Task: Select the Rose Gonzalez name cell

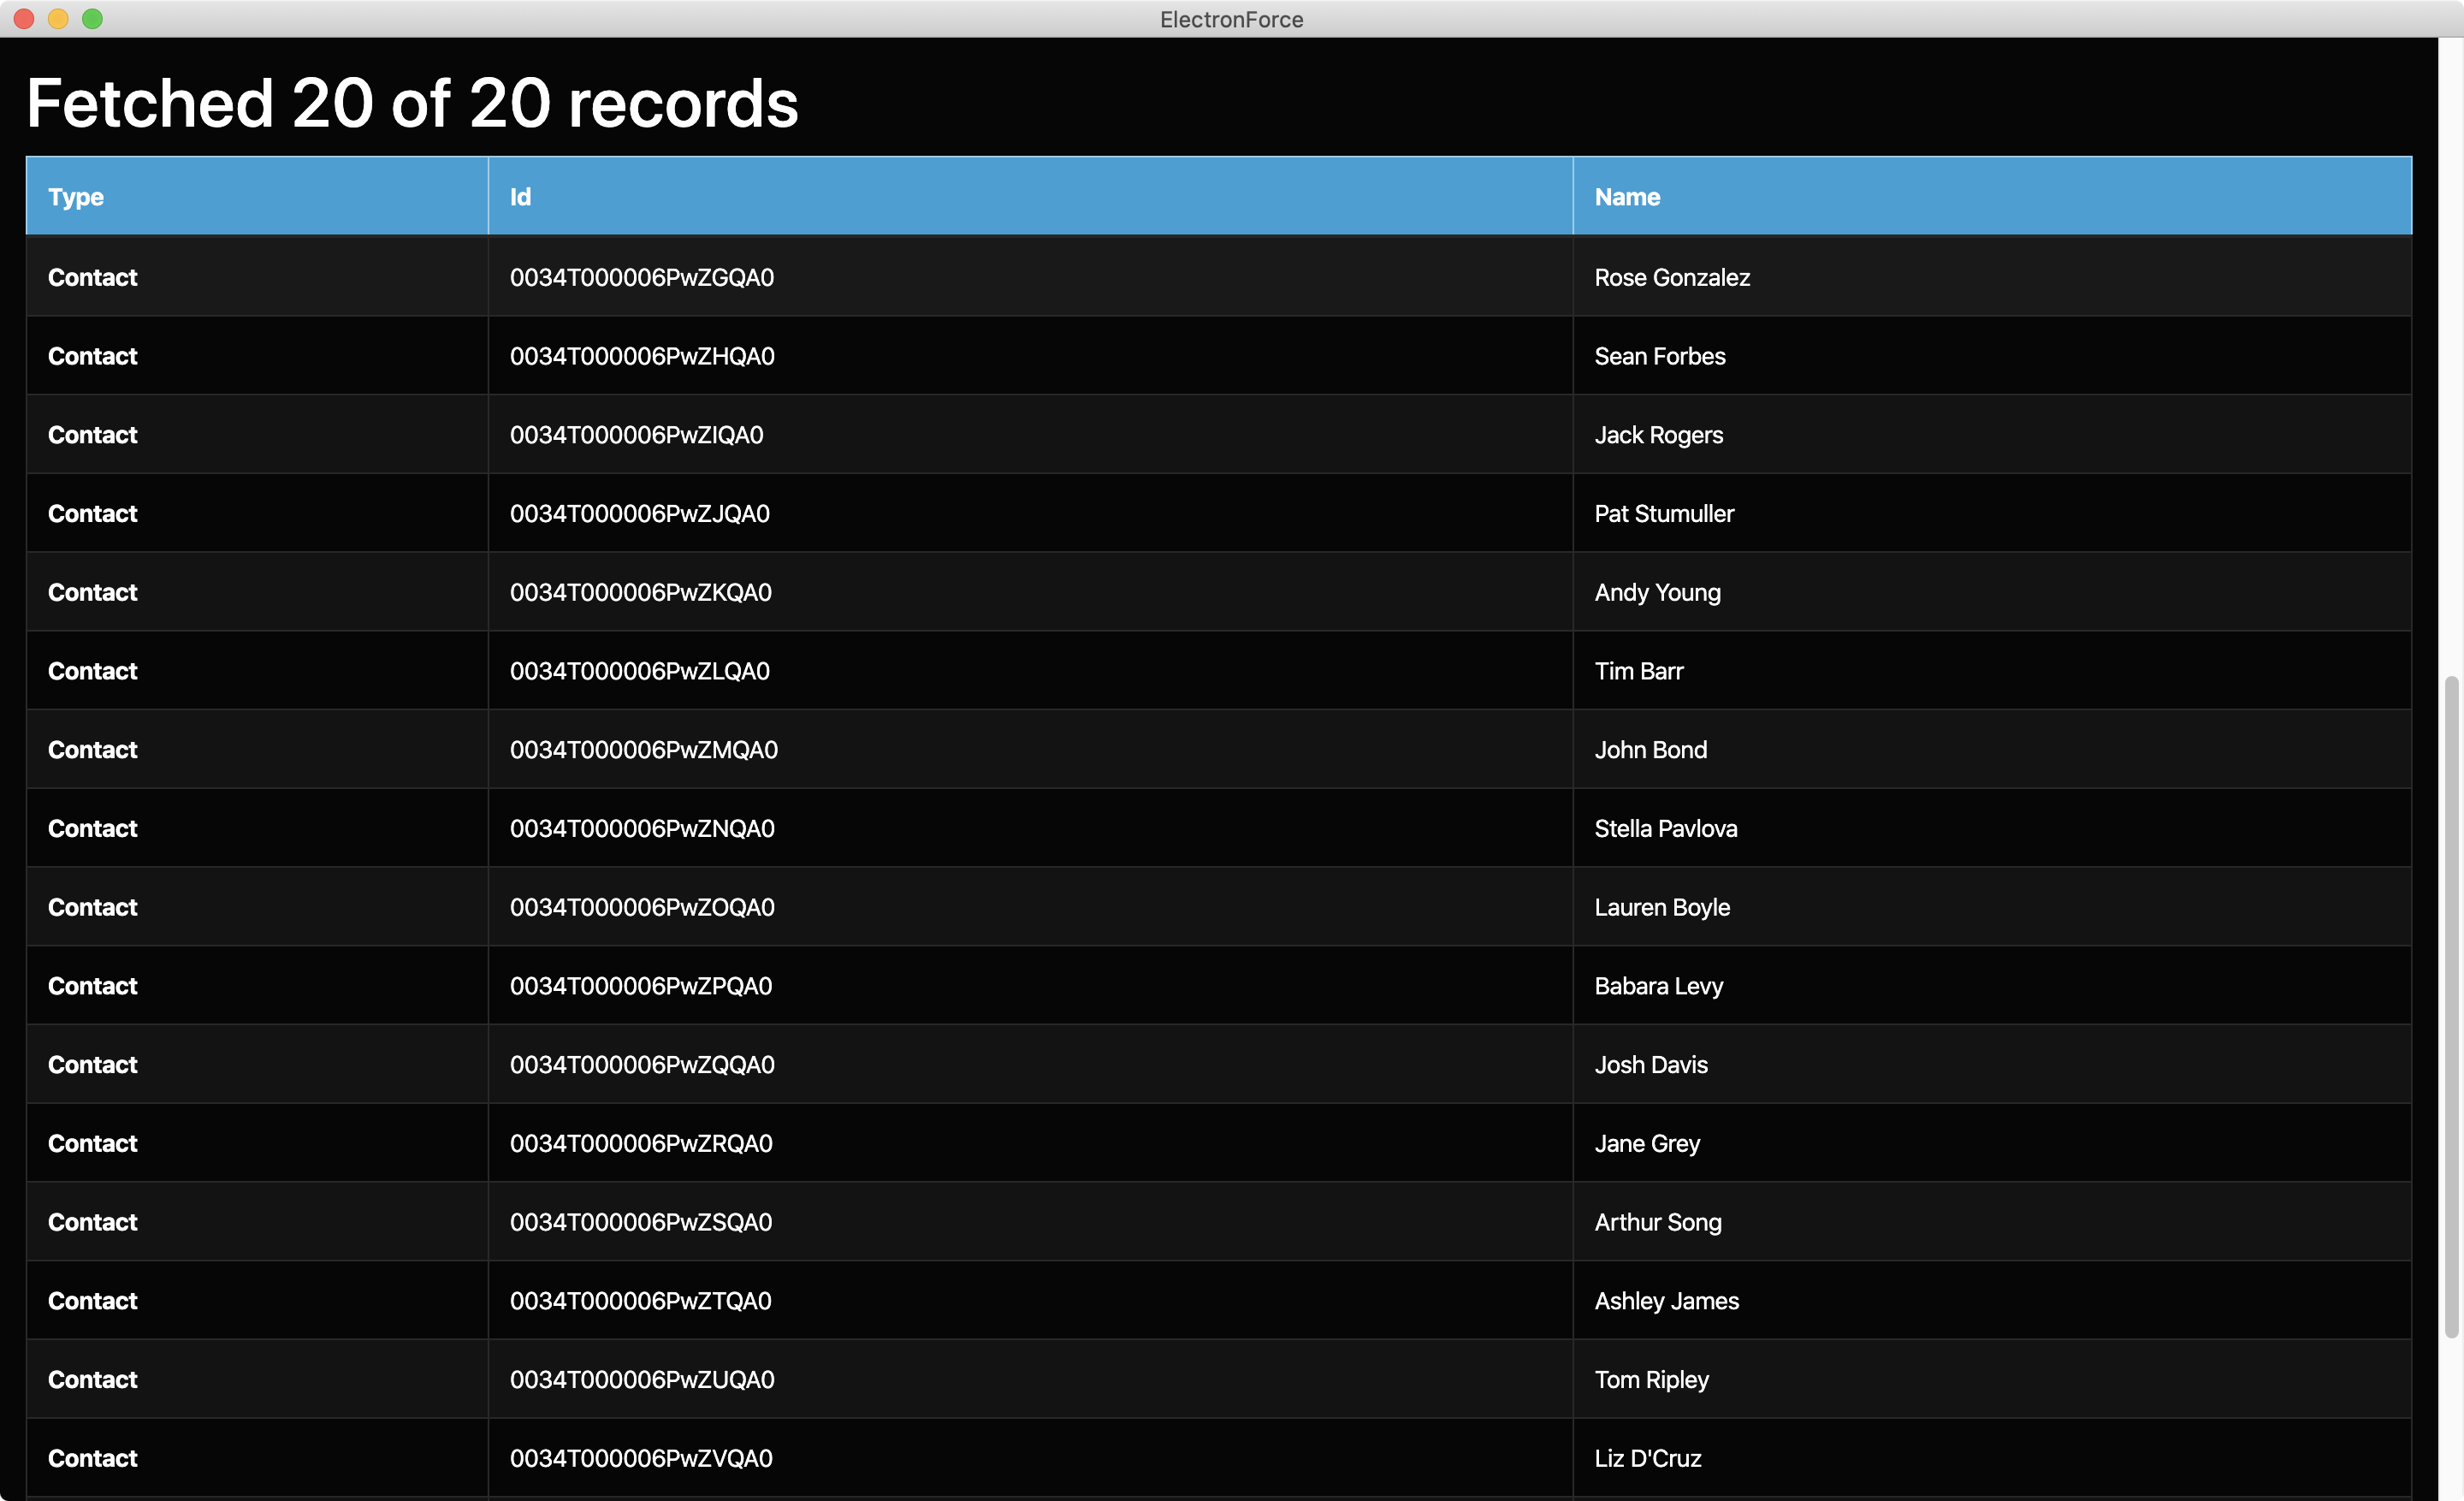Action: coord(1671,277)
